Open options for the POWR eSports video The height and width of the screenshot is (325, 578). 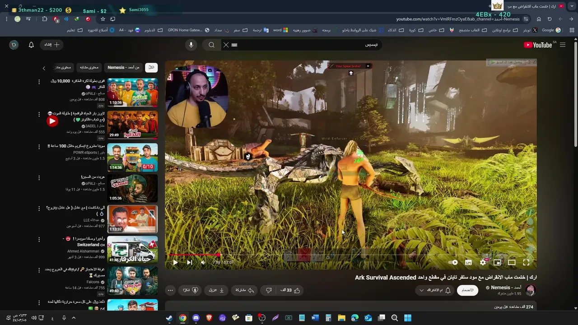(39, 147)
